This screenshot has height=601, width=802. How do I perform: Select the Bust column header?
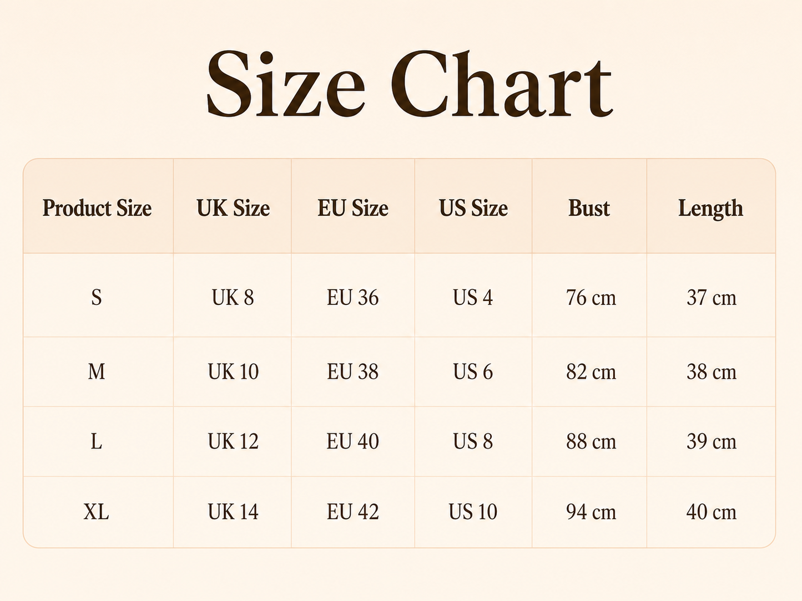(589, 208)
